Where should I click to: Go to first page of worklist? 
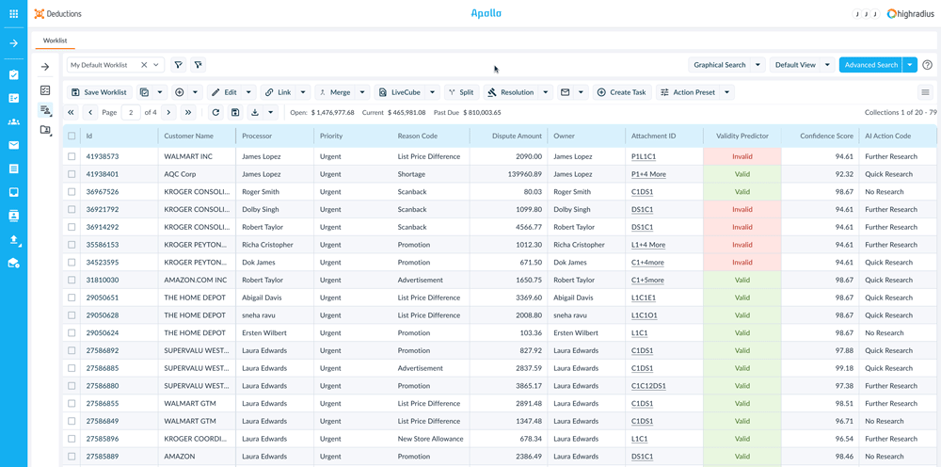coord(71,112)
